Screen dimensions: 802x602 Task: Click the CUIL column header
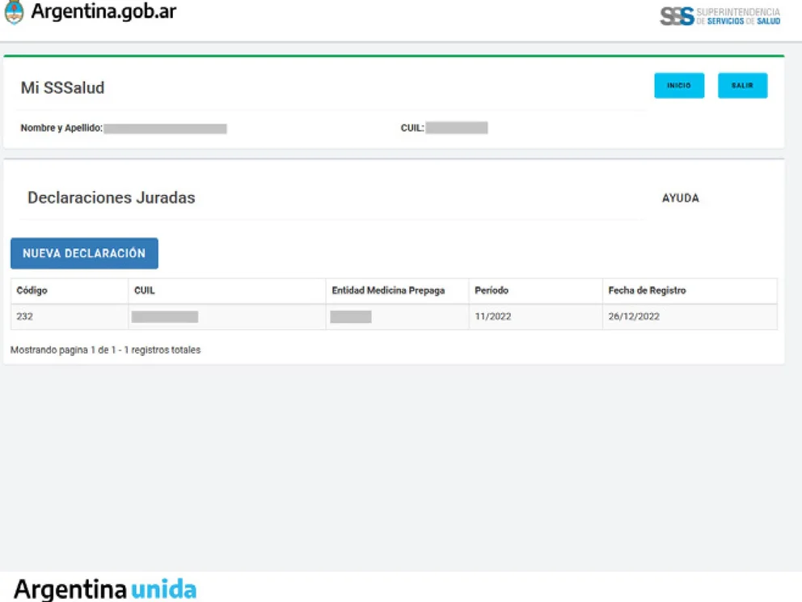click(x=146, y=290)
